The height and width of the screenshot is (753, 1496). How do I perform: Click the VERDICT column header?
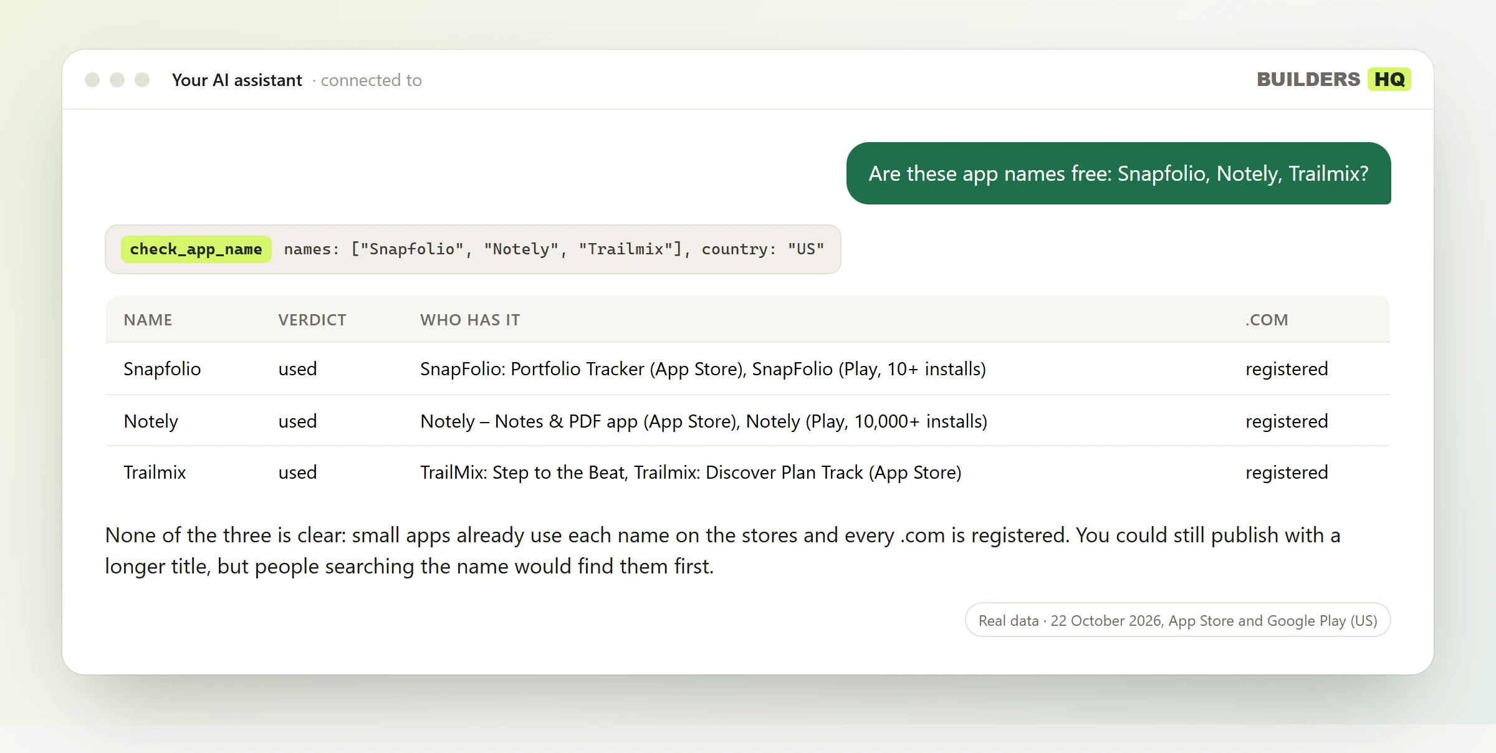click(x=312, y=320)
